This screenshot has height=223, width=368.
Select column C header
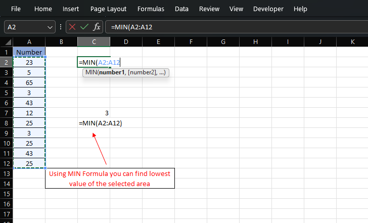(x=94, y=41)
